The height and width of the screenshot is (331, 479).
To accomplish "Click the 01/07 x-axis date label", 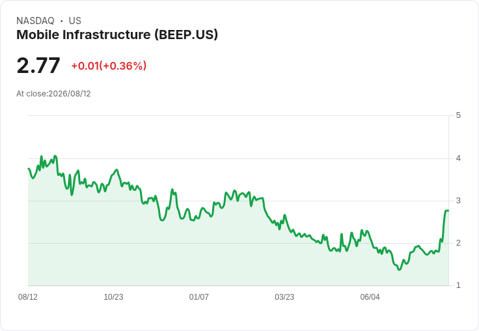I will [x=199, y=296].
